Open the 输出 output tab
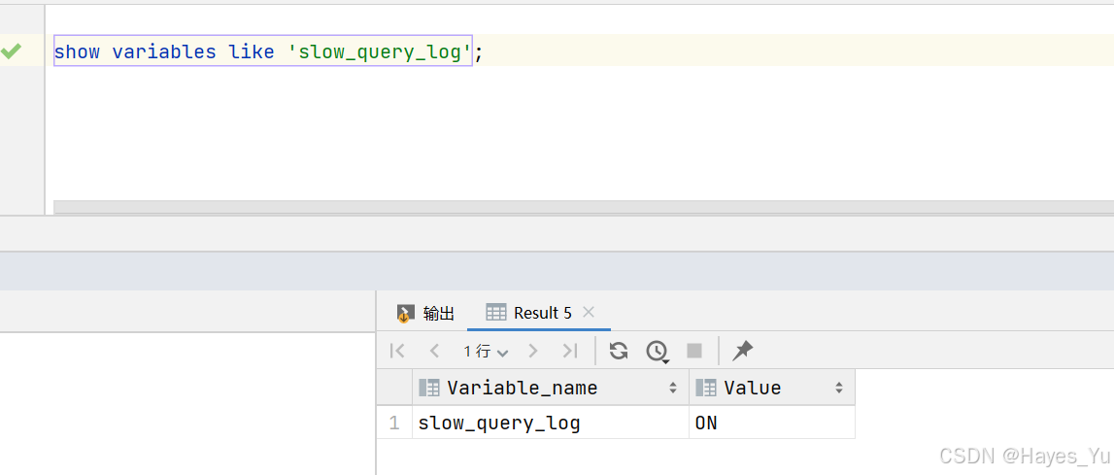Viewport: 1114px width, 475px height. tap(425, 313)
